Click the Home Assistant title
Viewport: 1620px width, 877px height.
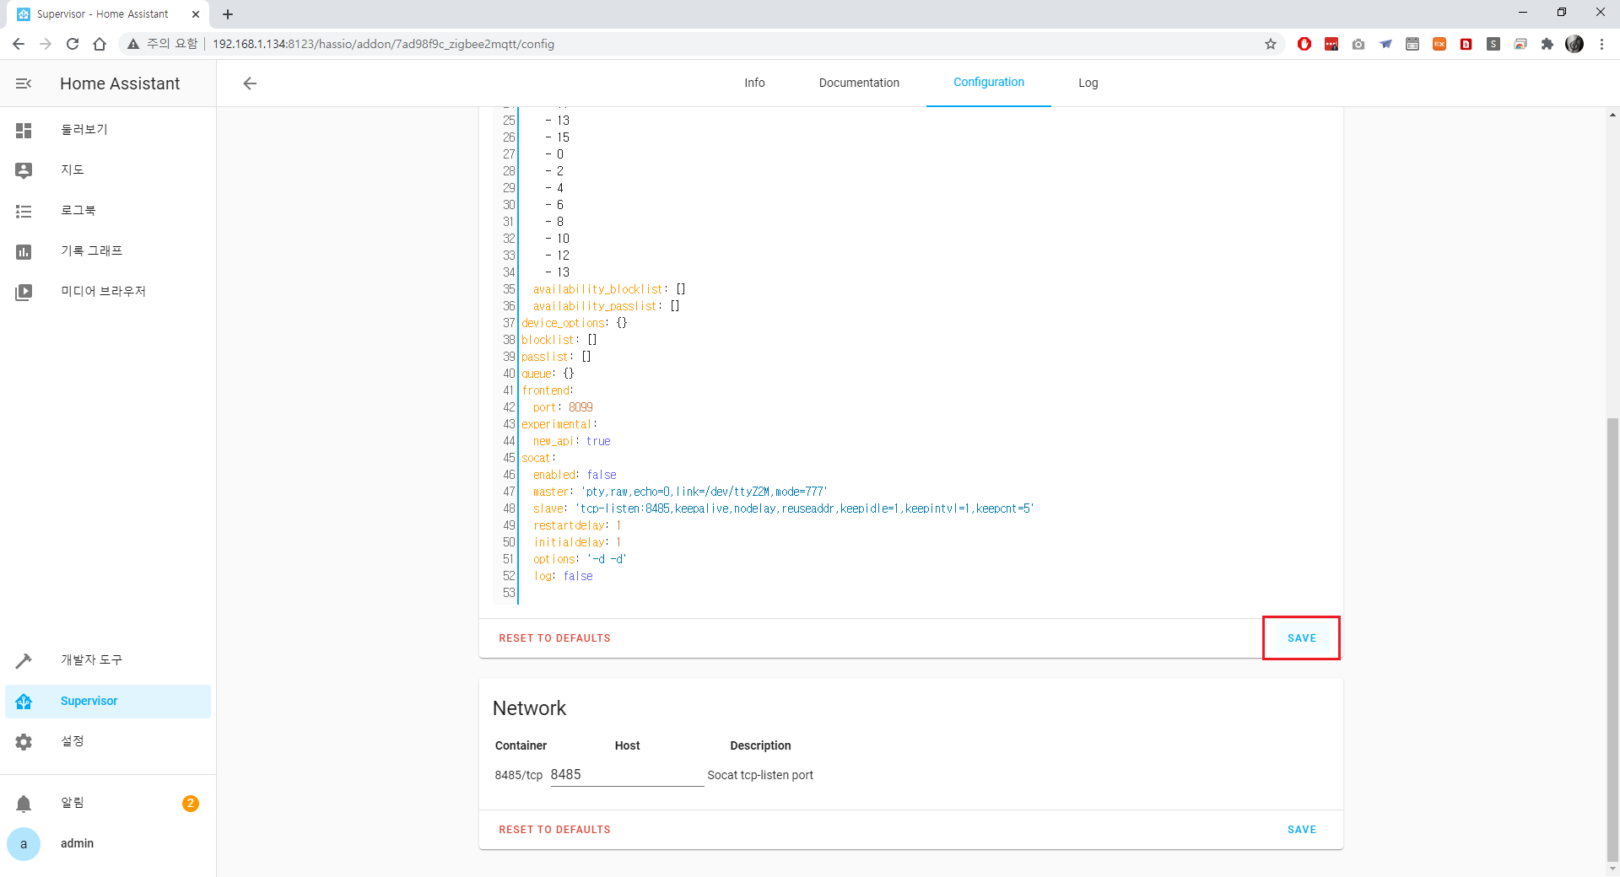tap(120, 83)
